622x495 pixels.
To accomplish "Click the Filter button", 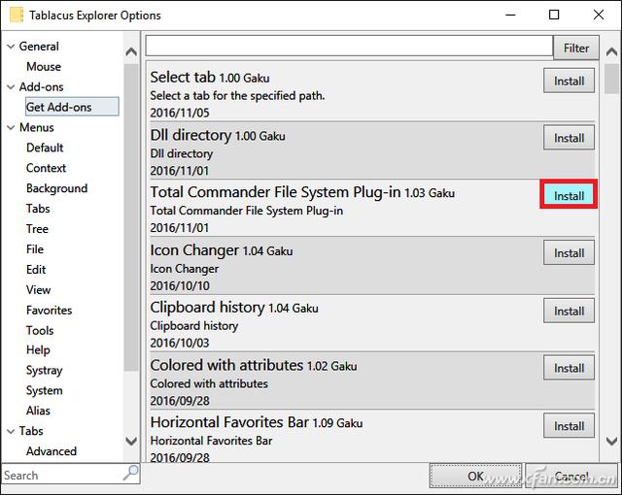I will pos(576,48).
